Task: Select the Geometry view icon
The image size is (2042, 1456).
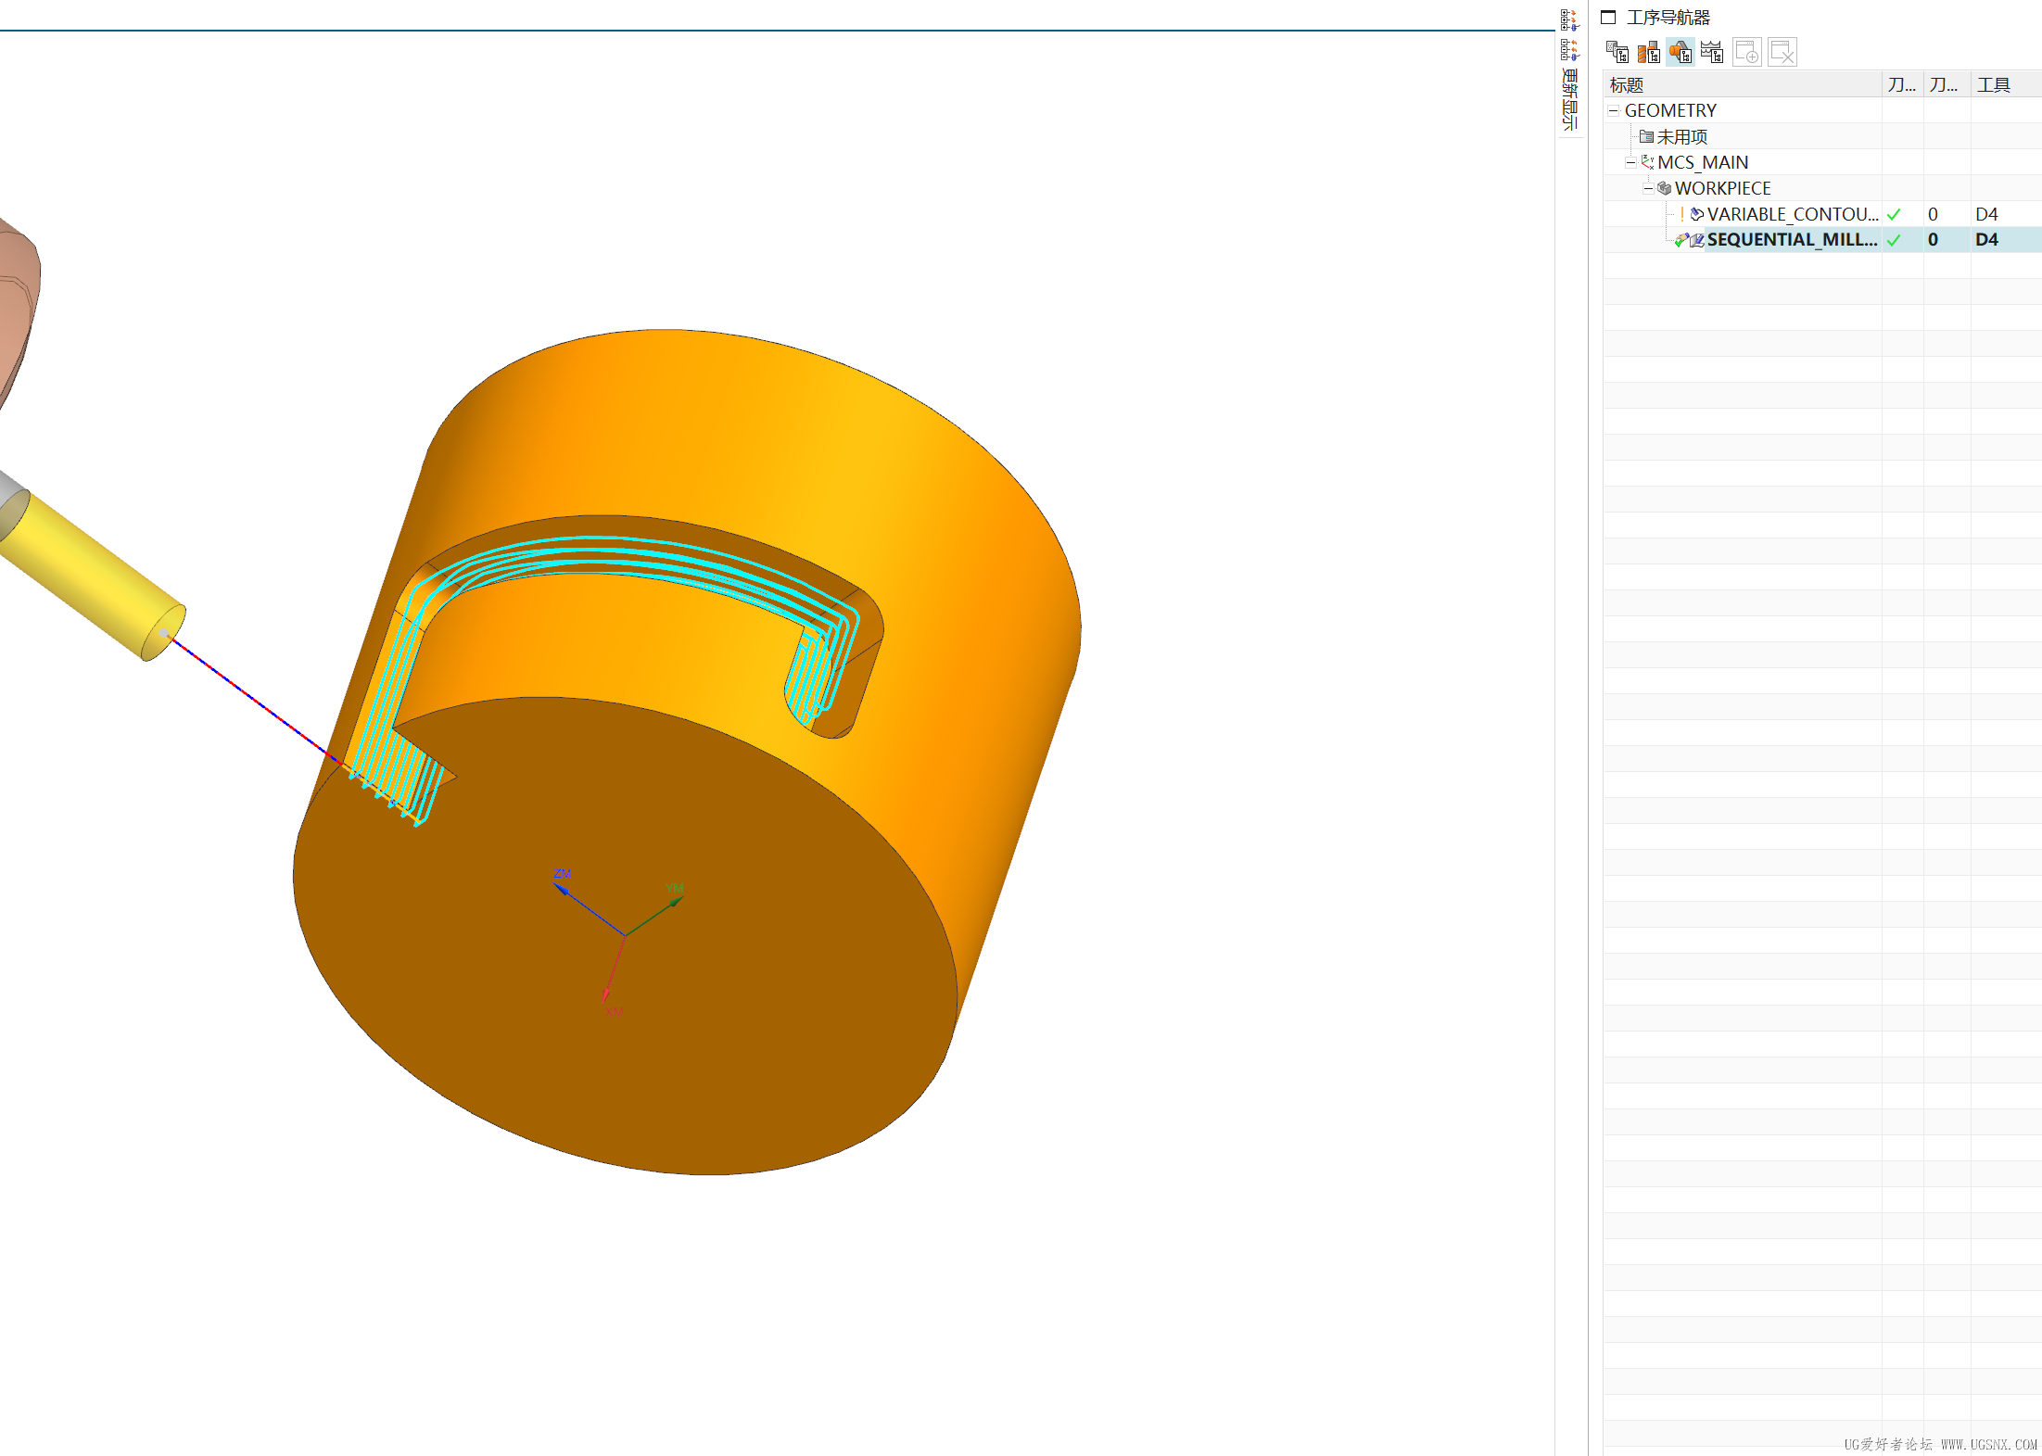Action: (1681, 52)
